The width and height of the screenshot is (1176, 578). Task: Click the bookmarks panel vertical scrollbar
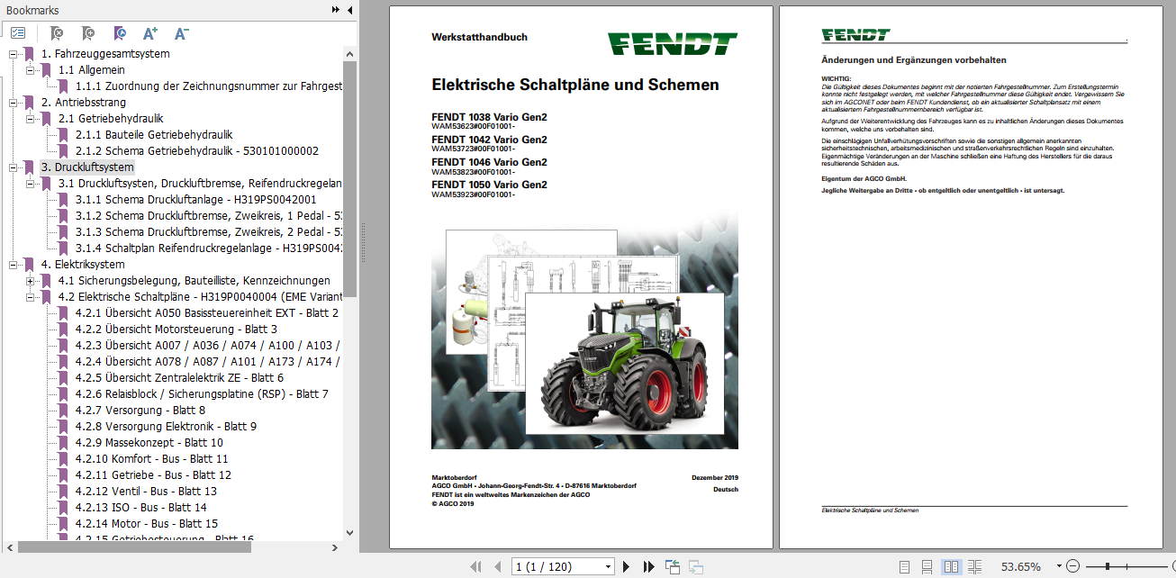click(350, 180)
